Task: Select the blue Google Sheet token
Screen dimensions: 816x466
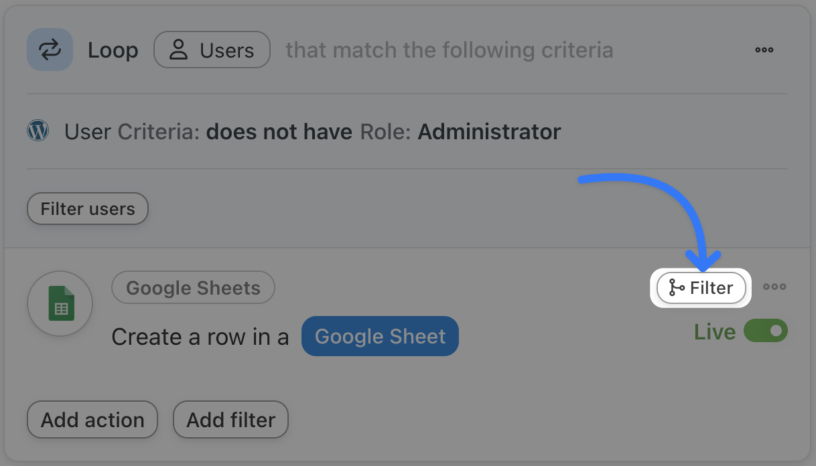Action: [x=380, y=336]
